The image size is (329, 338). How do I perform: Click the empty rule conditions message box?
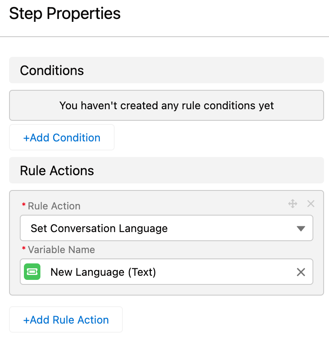point(167,106)
